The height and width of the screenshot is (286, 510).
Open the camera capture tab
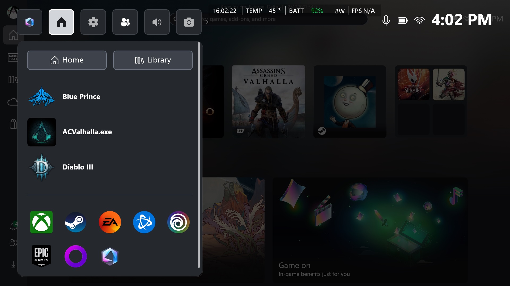(189, 22)
